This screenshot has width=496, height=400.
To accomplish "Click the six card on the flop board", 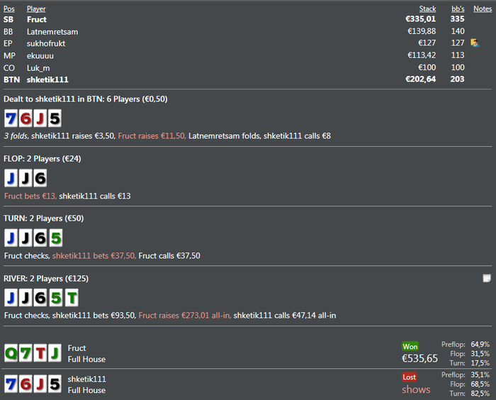I will 40,178.
